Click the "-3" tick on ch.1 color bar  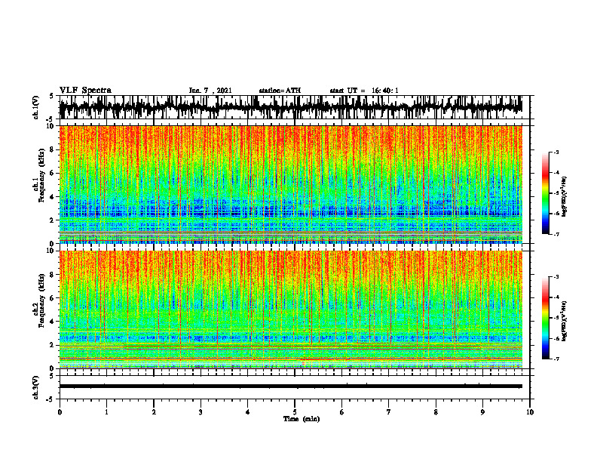click(556, 152)
